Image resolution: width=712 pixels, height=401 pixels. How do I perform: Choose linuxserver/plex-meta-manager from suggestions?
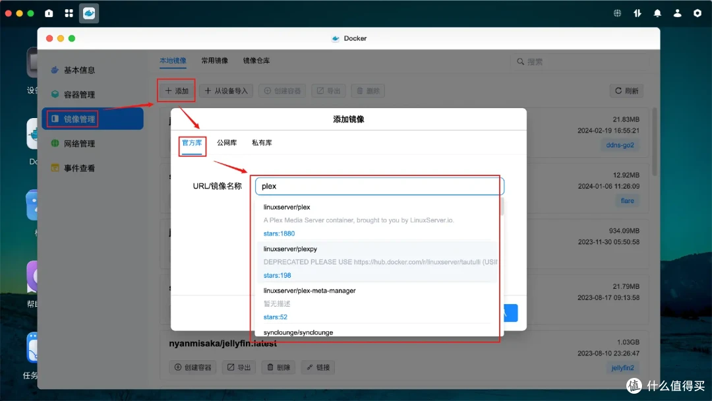pyautogui.click(x=377, y=303)
